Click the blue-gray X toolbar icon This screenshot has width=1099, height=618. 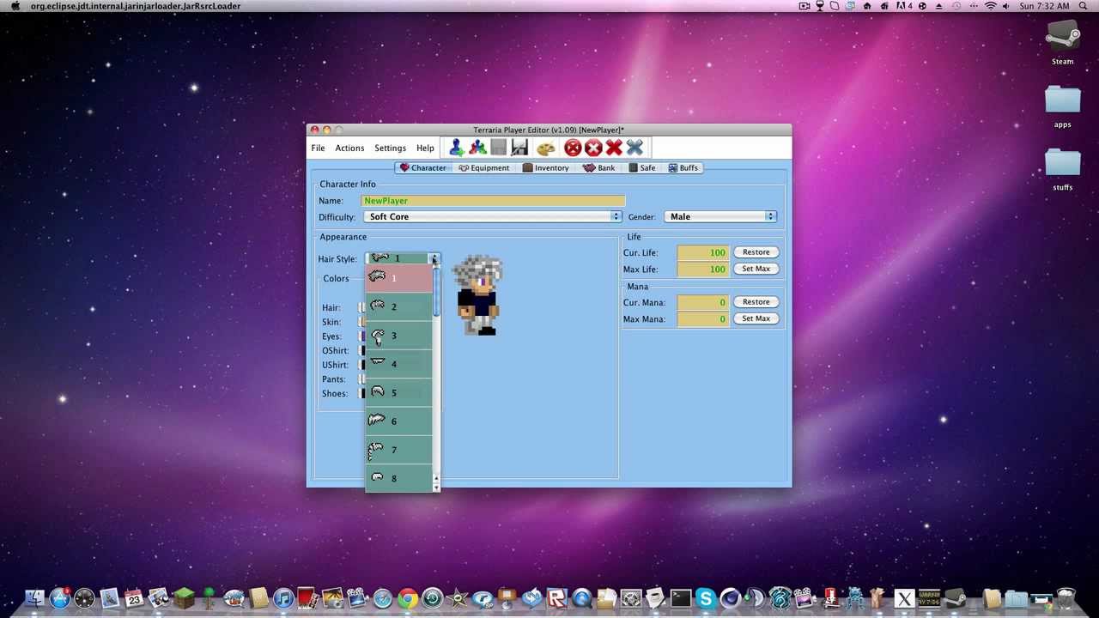(635, 148)
